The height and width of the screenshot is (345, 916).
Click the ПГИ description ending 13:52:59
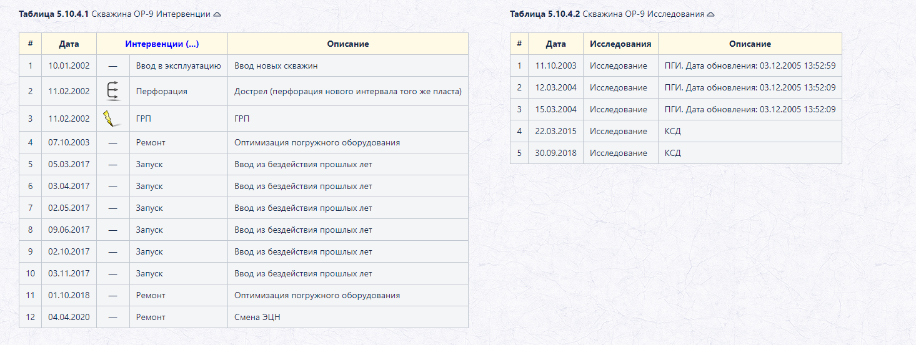[750, 66]
